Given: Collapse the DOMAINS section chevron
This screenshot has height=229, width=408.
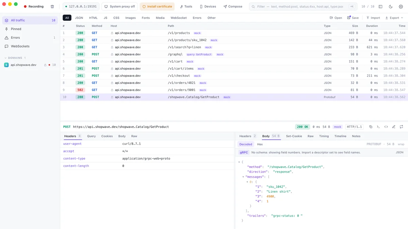Looking at the screenshot, I should click(5, 58).
